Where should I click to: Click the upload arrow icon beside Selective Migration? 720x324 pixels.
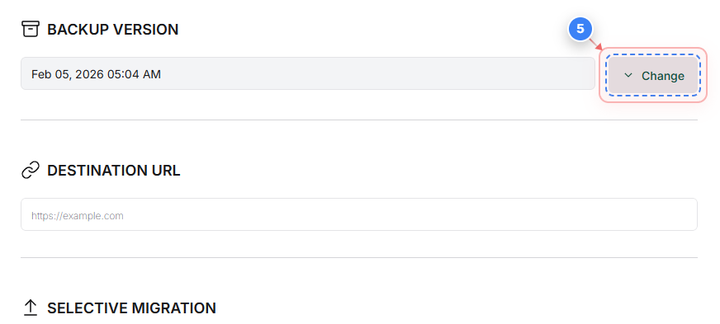point(31,308)
